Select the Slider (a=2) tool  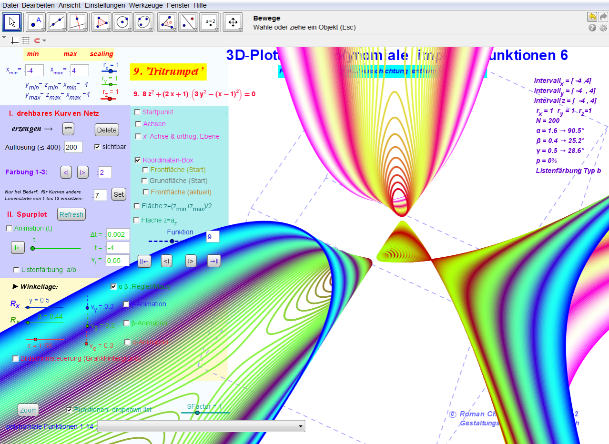click(209, 22)
